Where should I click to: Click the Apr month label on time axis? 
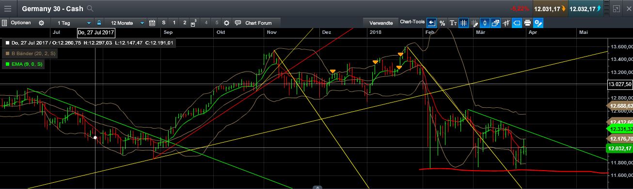[x=533, y=32]
